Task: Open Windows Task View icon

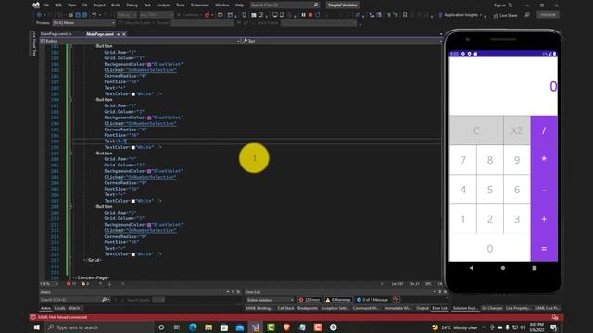Action: coord(177,327)
